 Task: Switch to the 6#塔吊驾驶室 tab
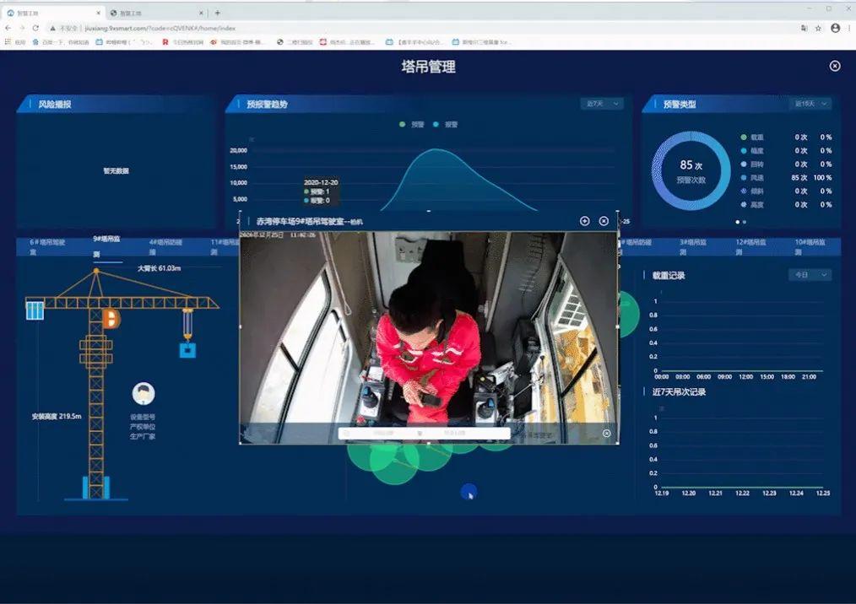click(47, 246)
